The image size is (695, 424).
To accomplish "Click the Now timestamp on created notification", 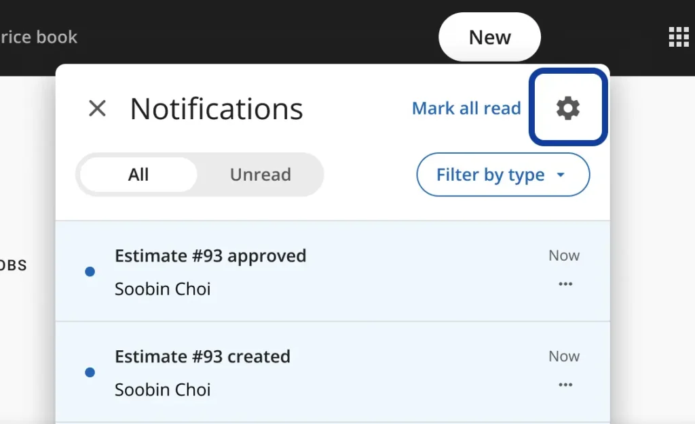I will pos(564,357).
